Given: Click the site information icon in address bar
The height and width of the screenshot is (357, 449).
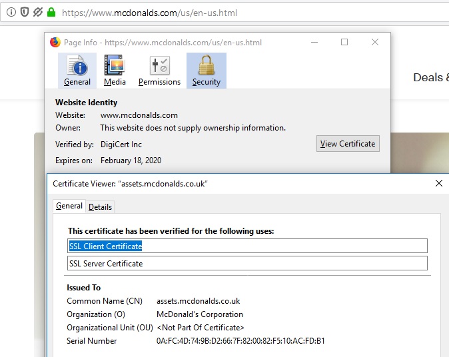Looking at the screenshot, I should click(x=11, y=13).
